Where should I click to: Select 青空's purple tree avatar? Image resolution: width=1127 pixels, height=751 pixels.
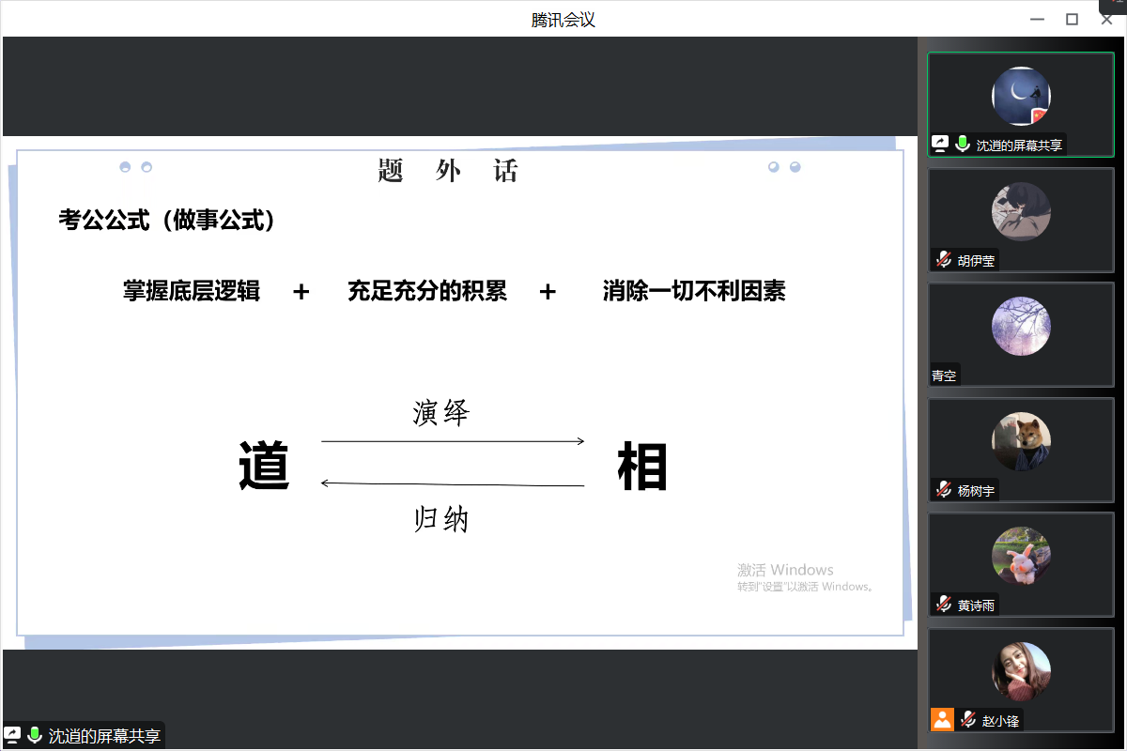point(1021,326)
